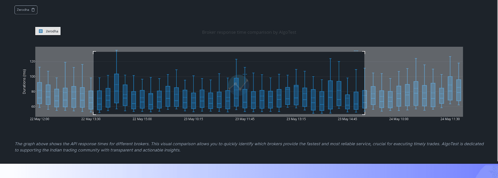The height and width of the screenshot is (178, 498).
Task: Click the blue Zerodha legend color square
Action: tap(41, 31)
